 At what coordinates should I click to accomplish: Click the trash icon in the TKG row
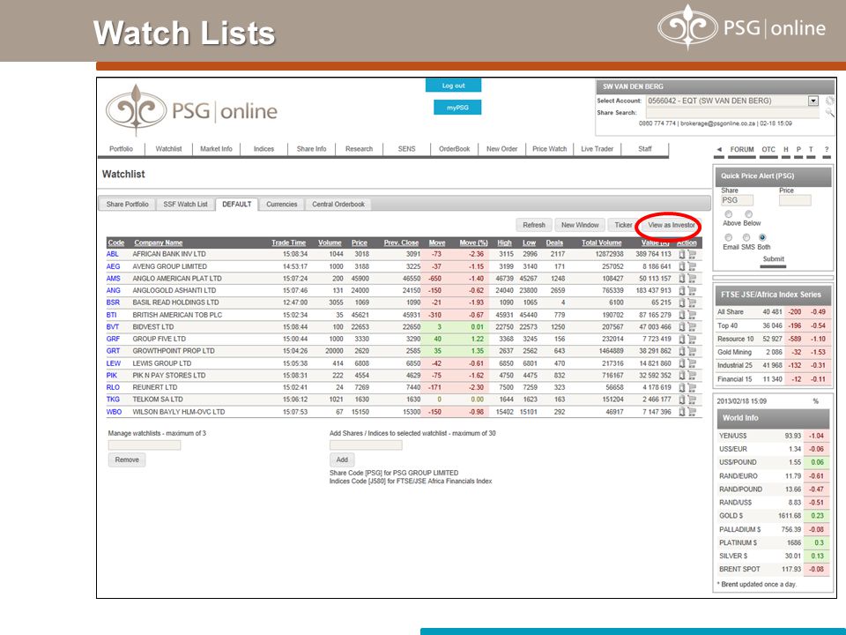(682, 400)
